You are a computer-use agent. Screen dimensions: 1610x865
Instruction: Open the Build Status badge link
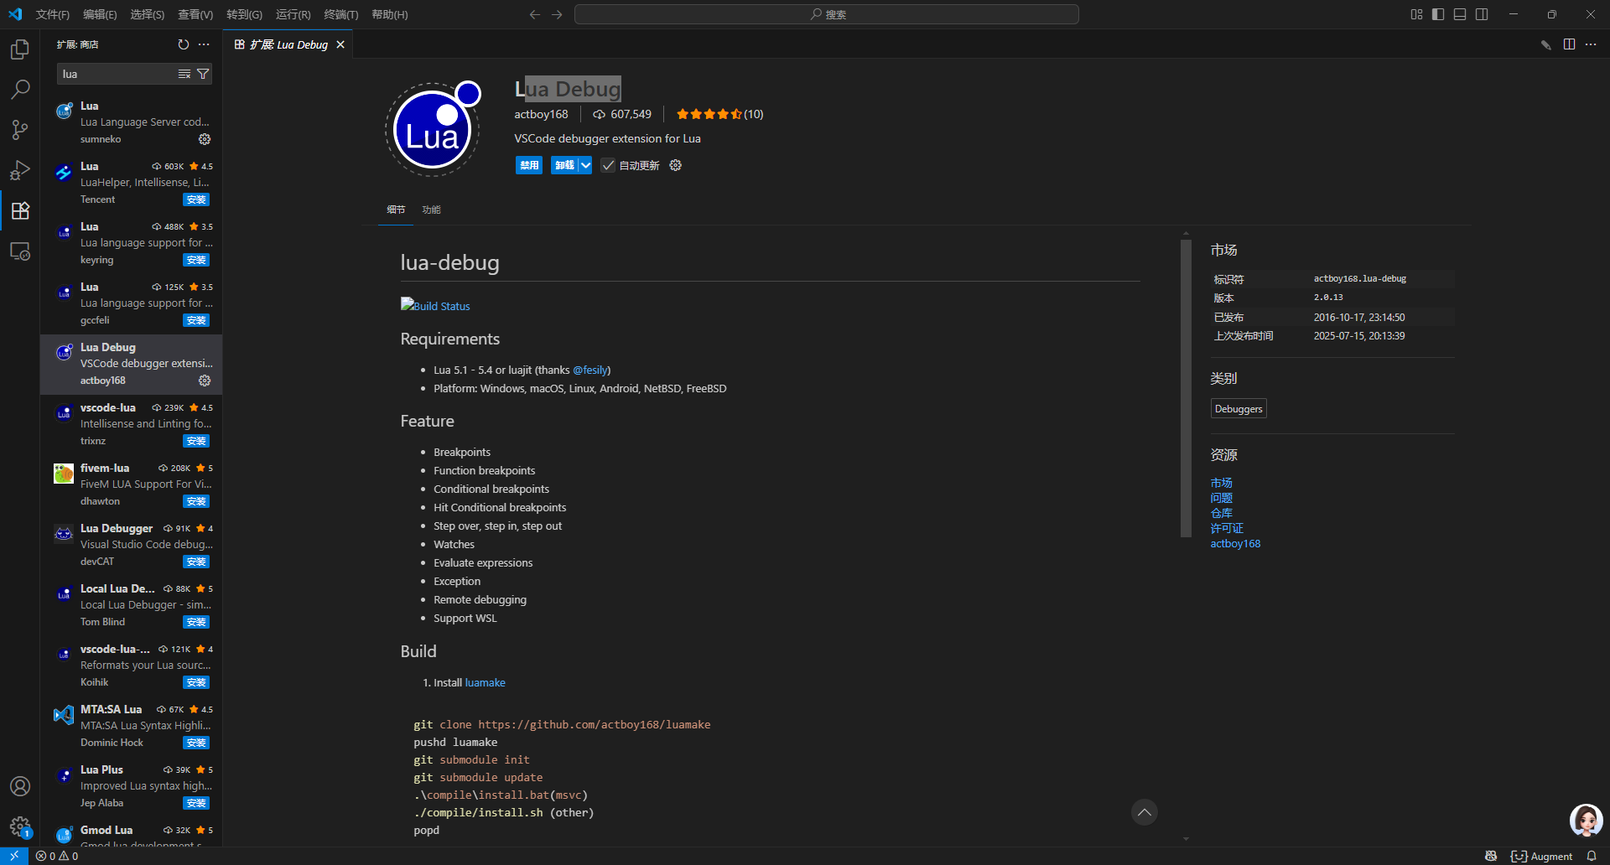435,305
